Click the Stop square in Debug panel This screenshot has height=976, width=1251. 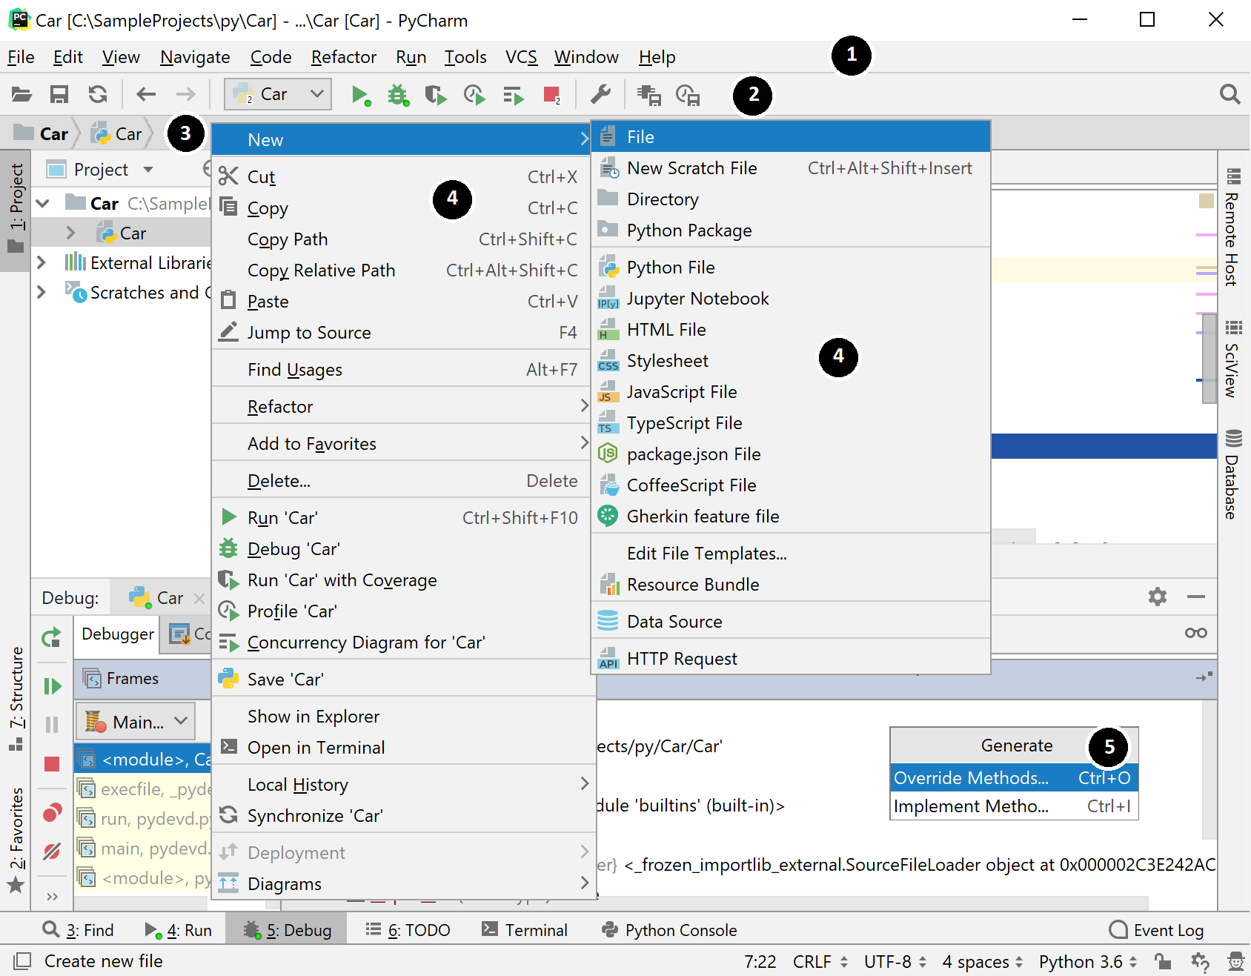52,763
